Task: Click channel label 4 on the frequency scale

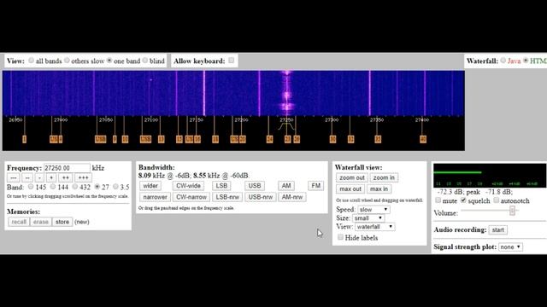Action: point(61,140)
